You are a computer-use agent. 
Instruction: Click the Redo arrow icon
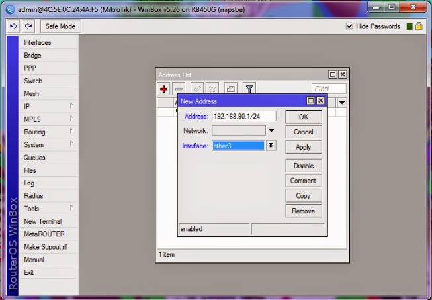[x=28, y=26]
